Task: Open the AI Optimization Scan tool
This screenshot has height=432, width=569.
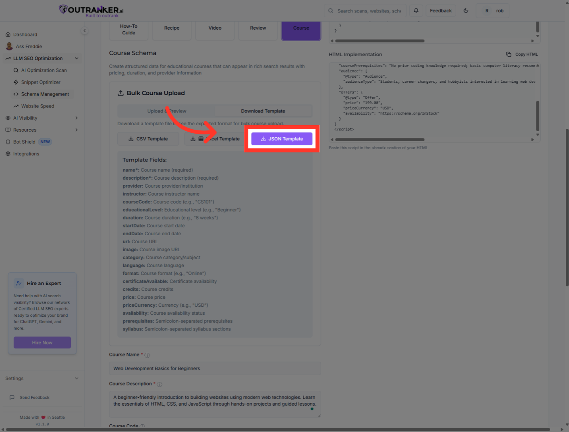Action: 44,70
